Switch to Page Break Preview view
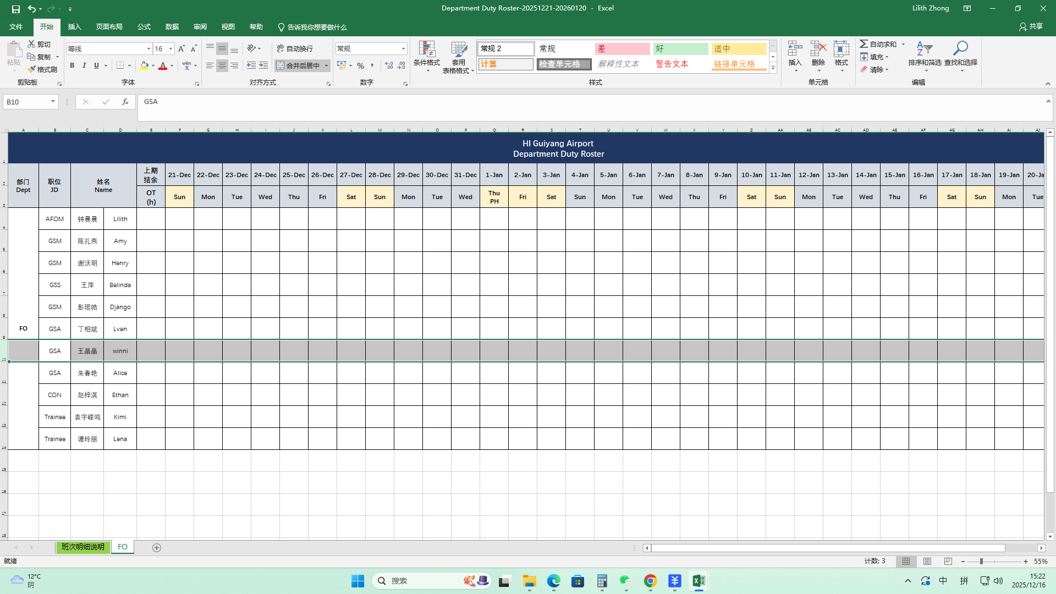Viewport: 1056px width, 594px height. point(948,562)
